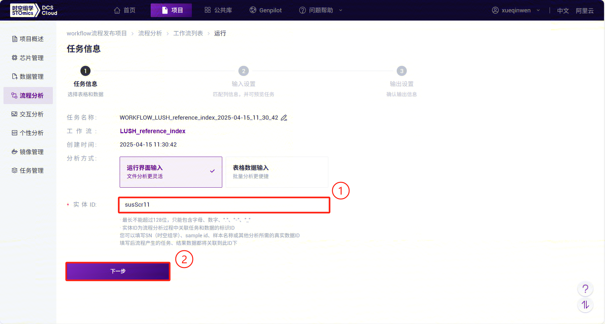The image size is (605, 324).
Task: Click the floating help question mark button
Action: 585,289
